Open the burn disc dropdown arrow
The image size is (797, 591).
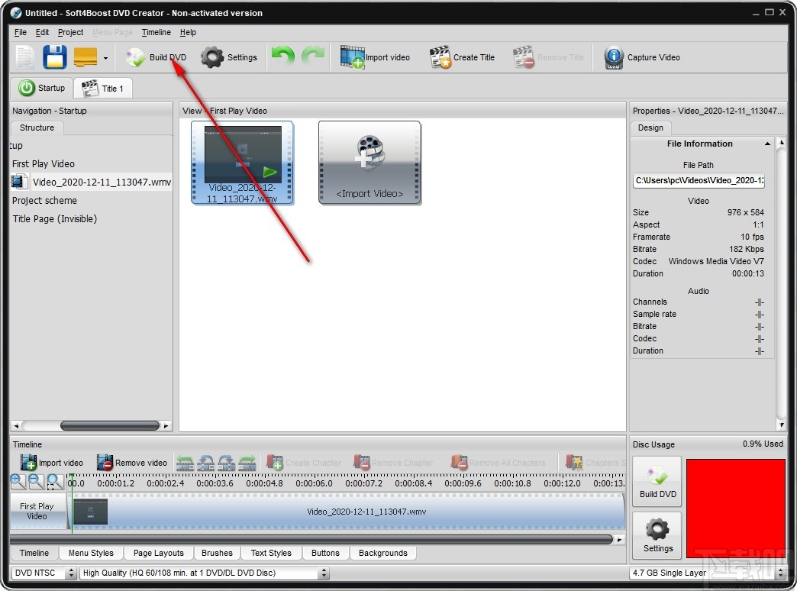107,58
